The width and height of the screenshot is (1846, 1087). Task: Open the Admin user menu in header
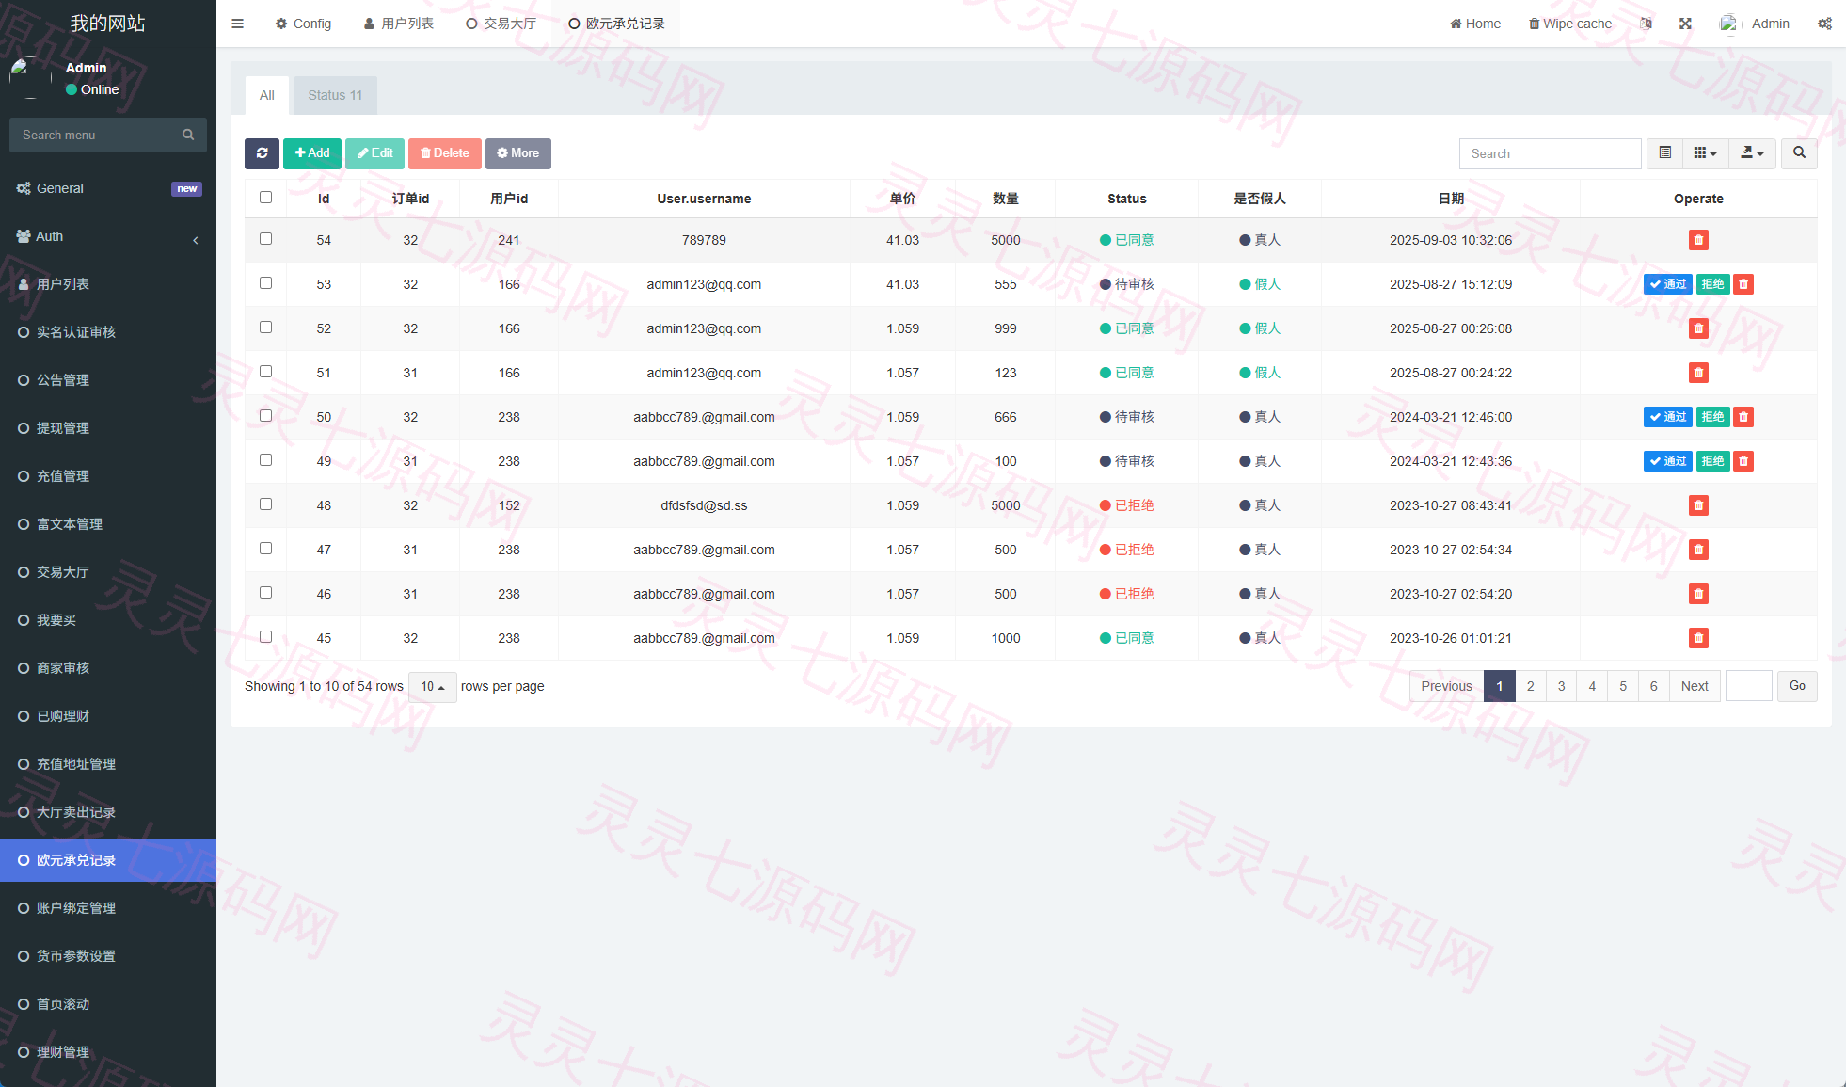tap(1755, 24)
